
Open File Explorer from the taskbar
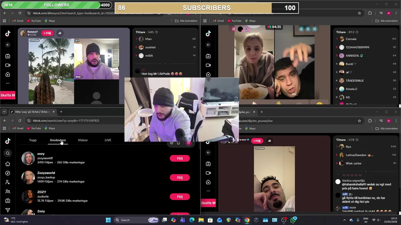point(201,220)
